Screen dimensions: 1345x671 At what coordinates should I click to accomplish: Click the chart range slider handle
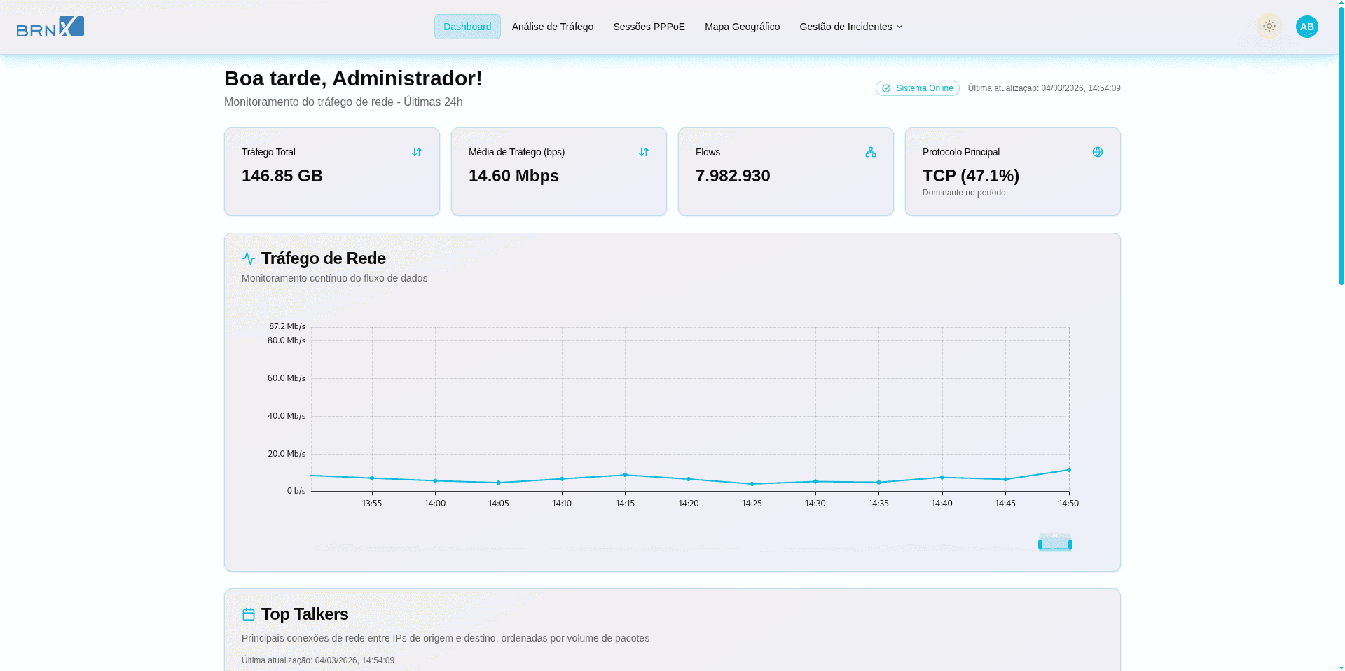1055,544
